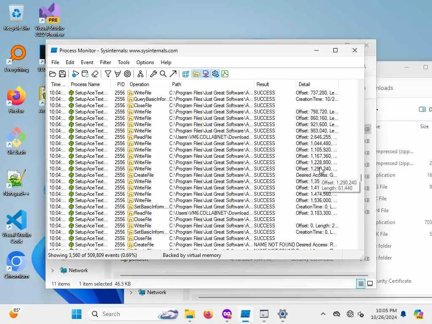Expand Network node in front Explorer window
Image resolution: width=432 pixels, height=324 pixels.
point(52,270)
